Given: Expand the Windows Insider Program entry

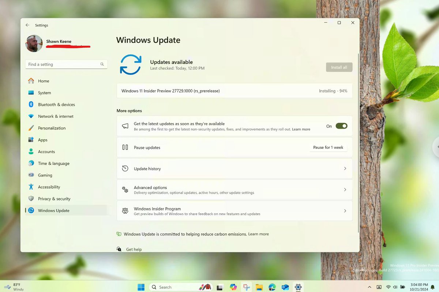Looking at the screenshot, I should 234,211.
